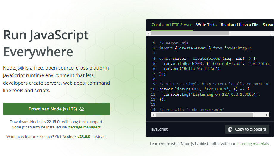The image size is (278, 156).
Task: Click the res.writeHead(200 code line
Action: [216, 63]
